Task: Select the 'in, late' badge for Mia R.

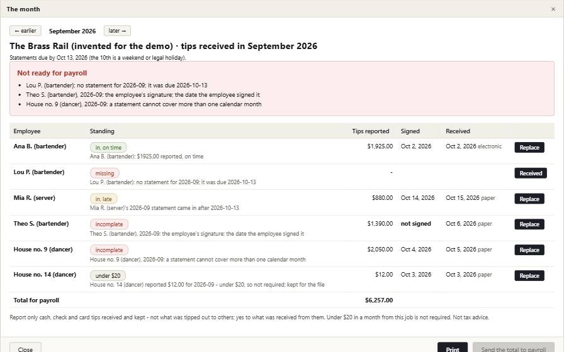Action: 104,199
